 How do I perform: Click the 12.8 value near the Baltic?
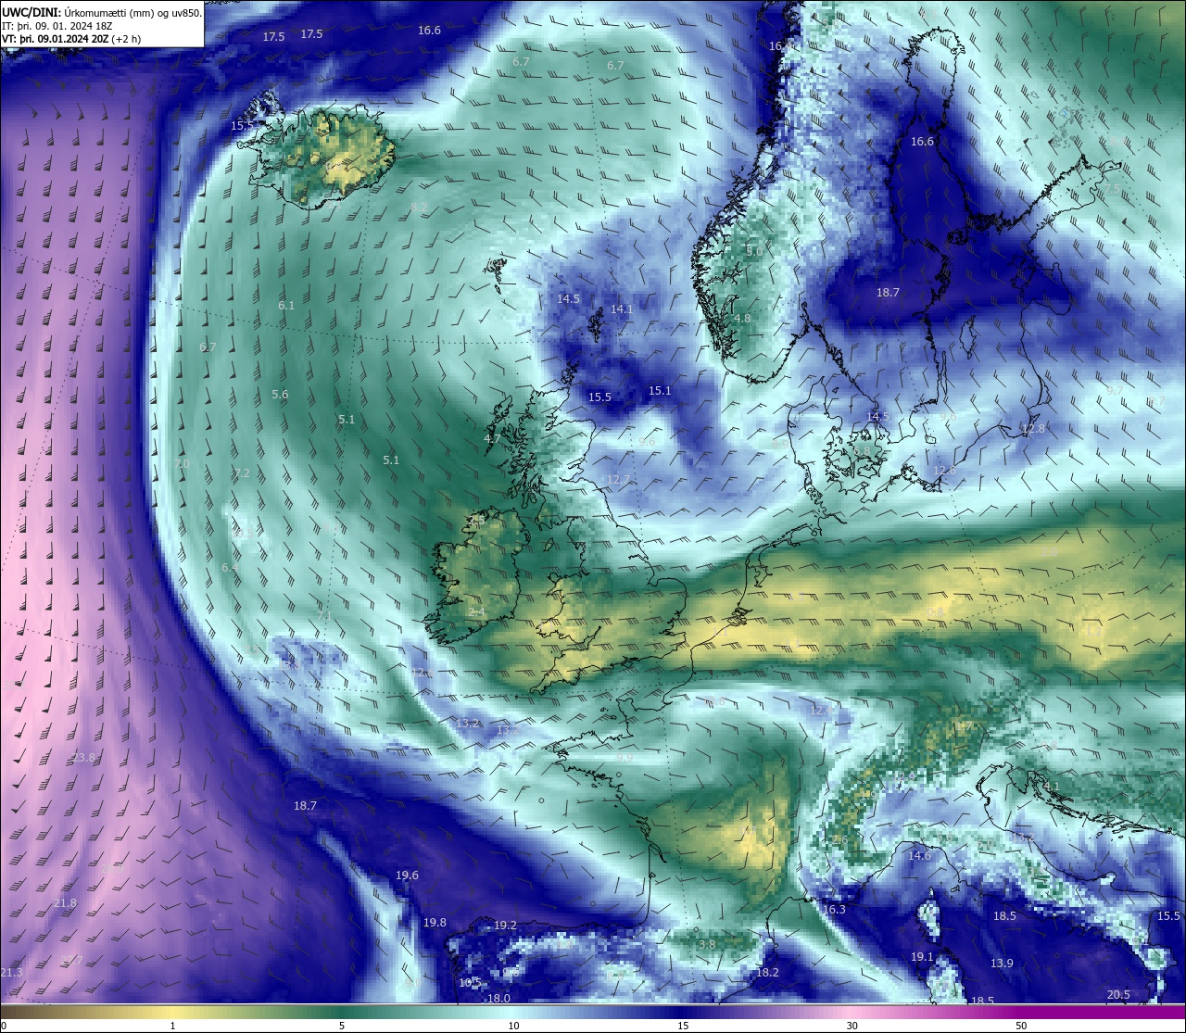(x=1033, y=428)
